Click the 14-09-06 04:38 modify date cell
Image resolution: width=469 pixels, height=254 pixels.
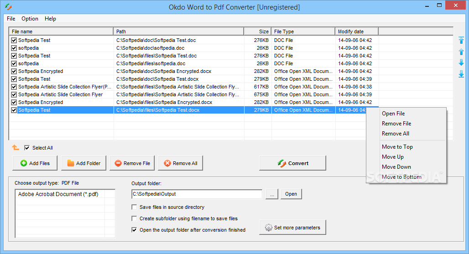(355, 87)
